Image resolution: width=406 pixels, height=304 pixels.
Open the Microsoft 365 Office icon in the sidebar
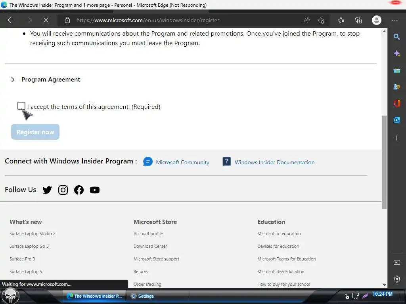point(396,103)
